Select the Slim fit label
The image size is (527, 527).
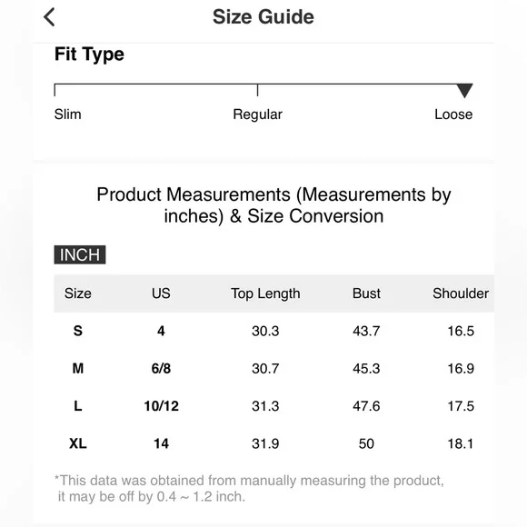coord(67,114)
